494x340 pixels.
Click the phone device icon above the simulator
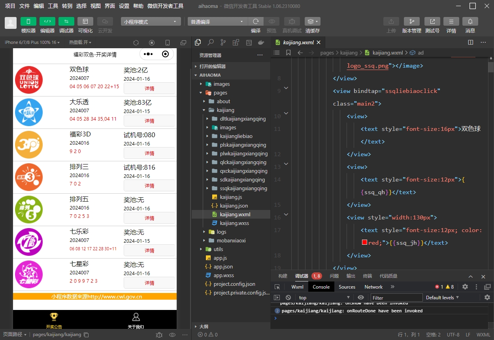click(168, 43)
